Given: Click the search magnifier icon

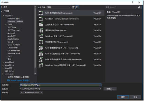Looking at the screenshot, I should tap(139, 7).
